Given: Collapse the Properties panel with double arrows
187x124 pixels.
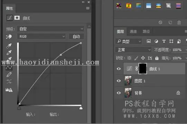Looking at the screenshot, I should click(x=83, y=2).
